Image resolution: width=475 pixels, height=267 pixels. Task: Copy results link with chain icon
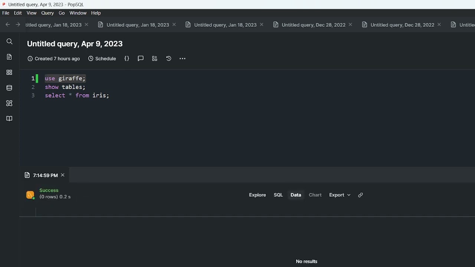point(360,195)
